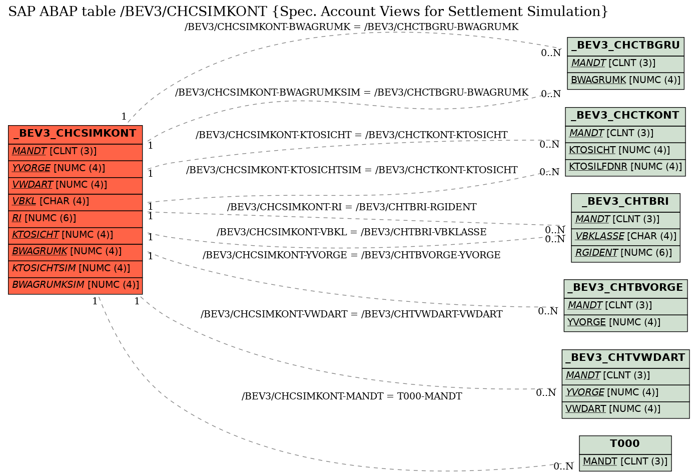Select the KTOSICHT field in _BEV3_CHCSIMKONT

click(76, 235)
